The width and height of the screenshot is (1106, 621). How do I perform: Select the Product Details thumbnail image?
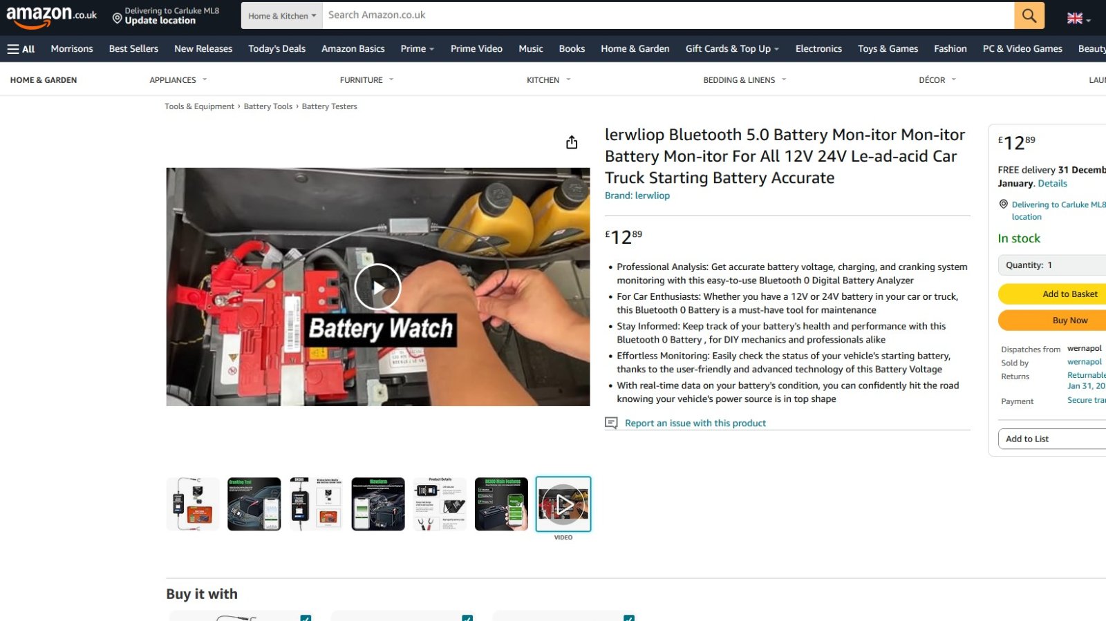440,504
